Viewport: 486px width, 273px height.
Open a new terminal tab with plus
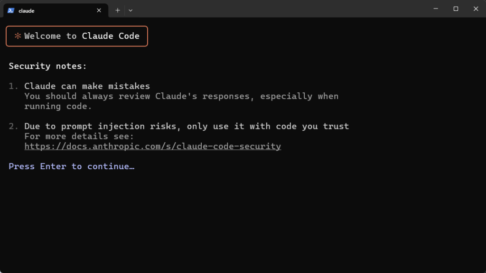118,10
